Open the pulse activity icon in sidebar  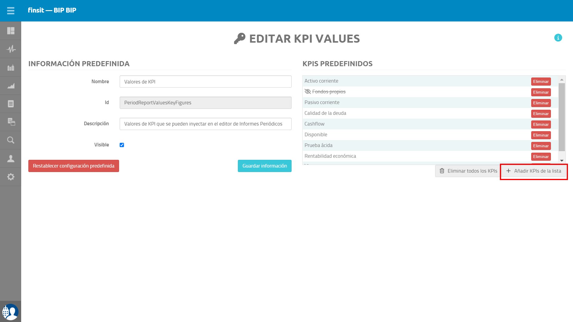(11, 49)
